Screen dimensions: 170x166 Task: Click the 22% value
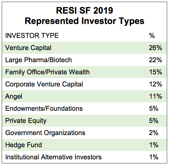pyautogui.click(x=155, y=60)
